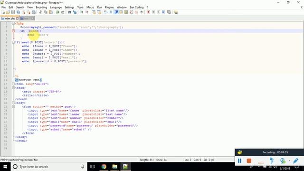Collapse the if(isset) block on line 6
Viewport: 304px width, 171px height.
click(13, 42)
